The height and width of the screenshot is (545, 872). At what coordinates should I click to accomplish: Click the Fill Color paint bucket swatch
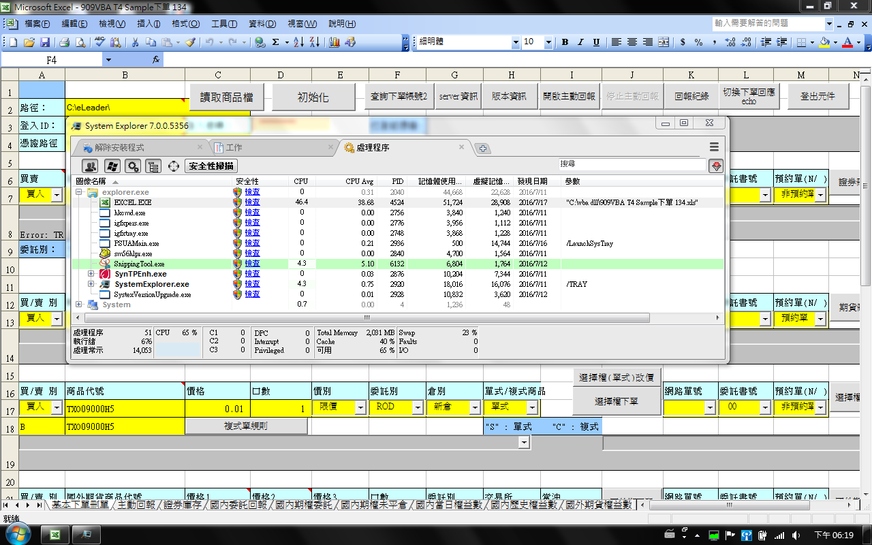pyautogui.click(x=824, y=42)
